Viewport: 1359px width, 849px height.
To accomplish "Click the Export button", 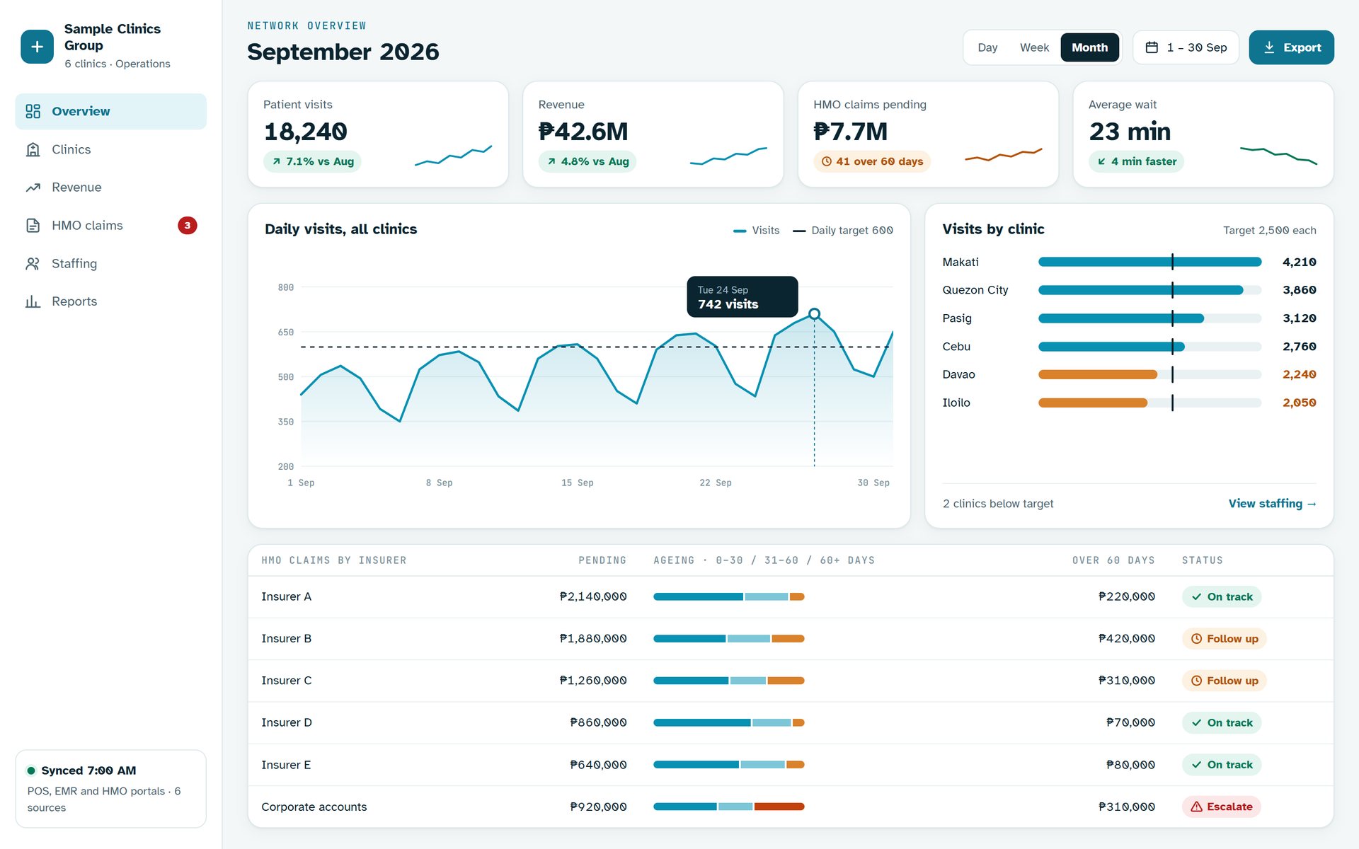I will [1291, 47].
